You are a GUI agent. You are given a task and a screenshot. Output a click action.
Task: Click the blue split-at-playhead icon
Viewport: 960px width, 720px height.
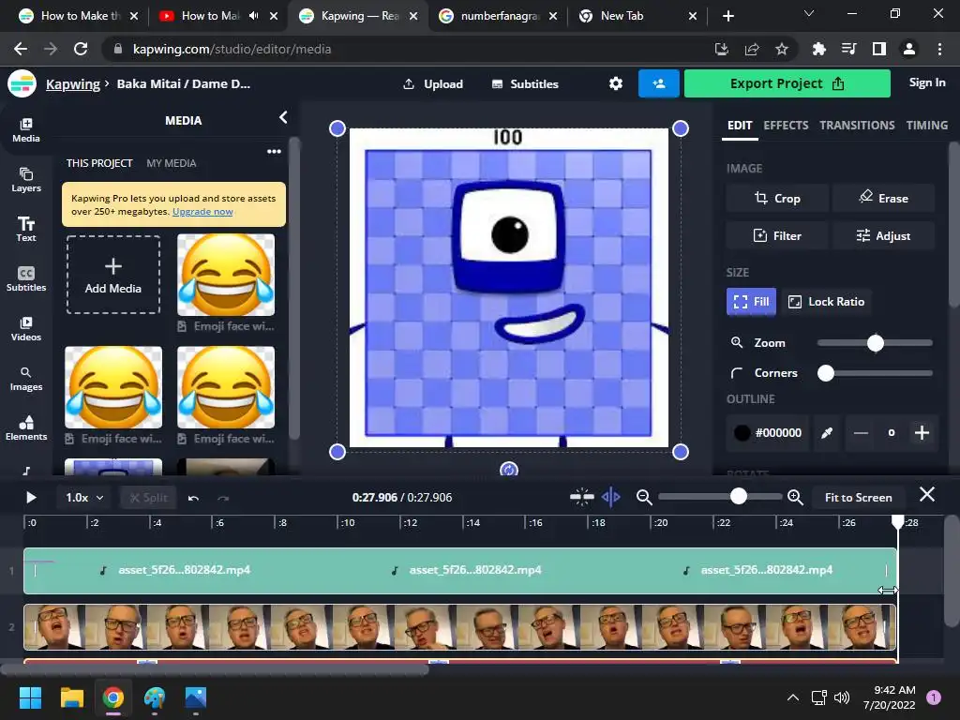[611, 497]
